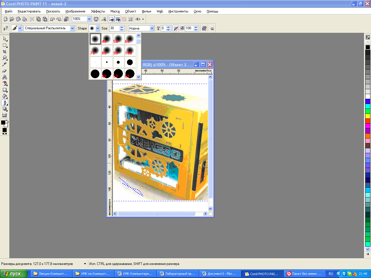This screenshot has height=278, width=371.
Task: Select the Object Pick arrow tool
Action: pyautogui.click(x=5, y=39)
